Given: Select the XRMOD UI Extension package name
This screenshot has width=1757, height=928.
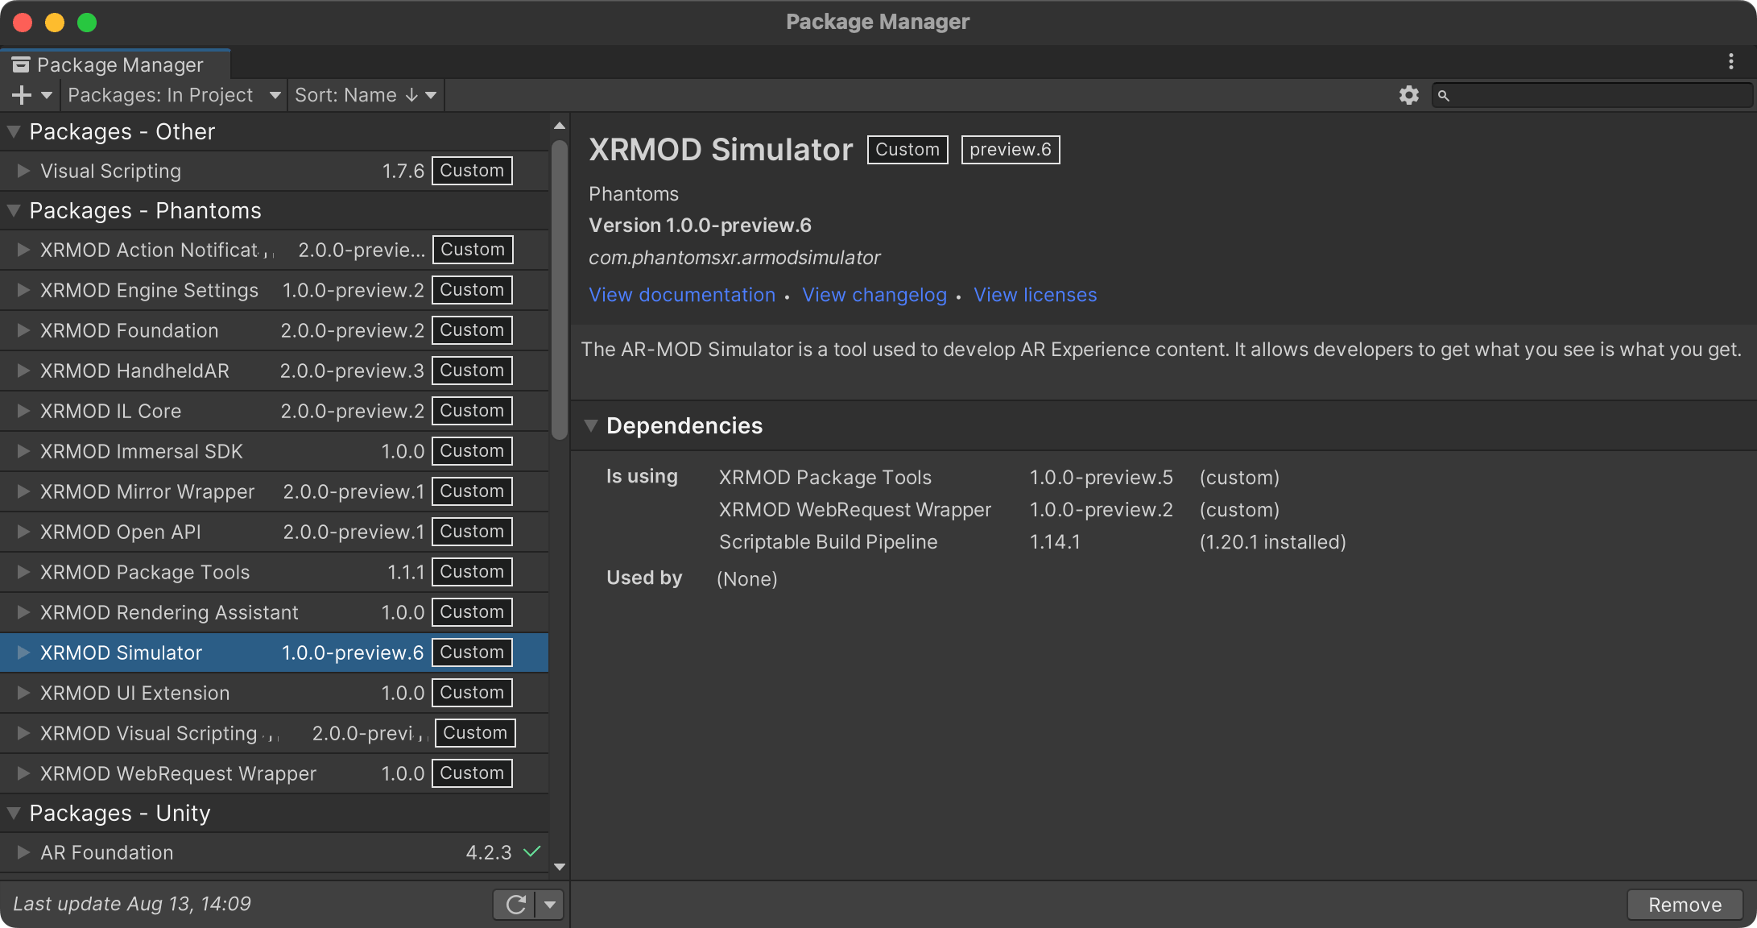Looking at the screenshot, I should coord(135,693).
